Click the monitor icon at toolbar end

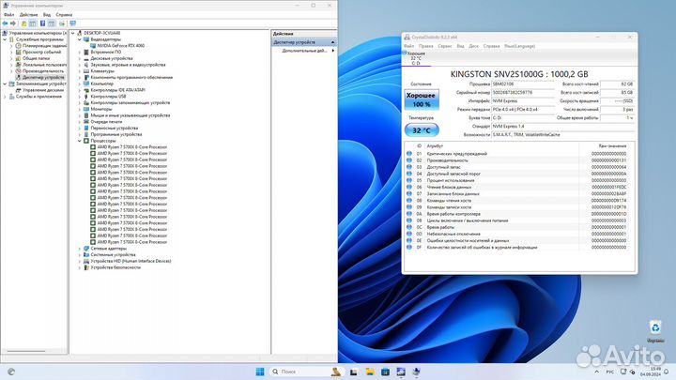coord(72,23)
